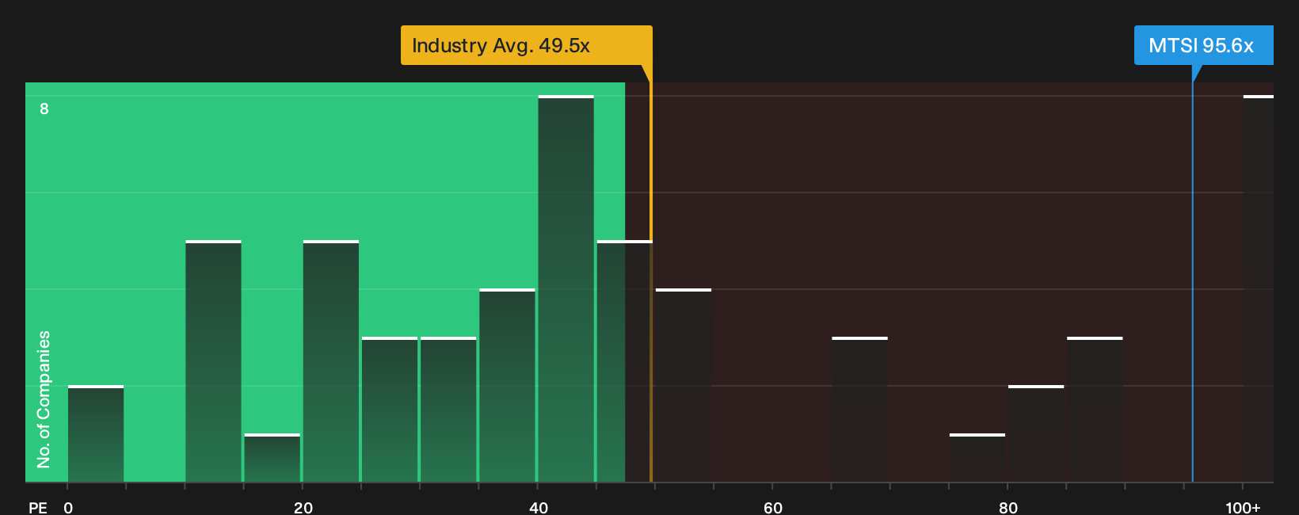Click the bar at PE 85-90

click(x=1095, y=410)
